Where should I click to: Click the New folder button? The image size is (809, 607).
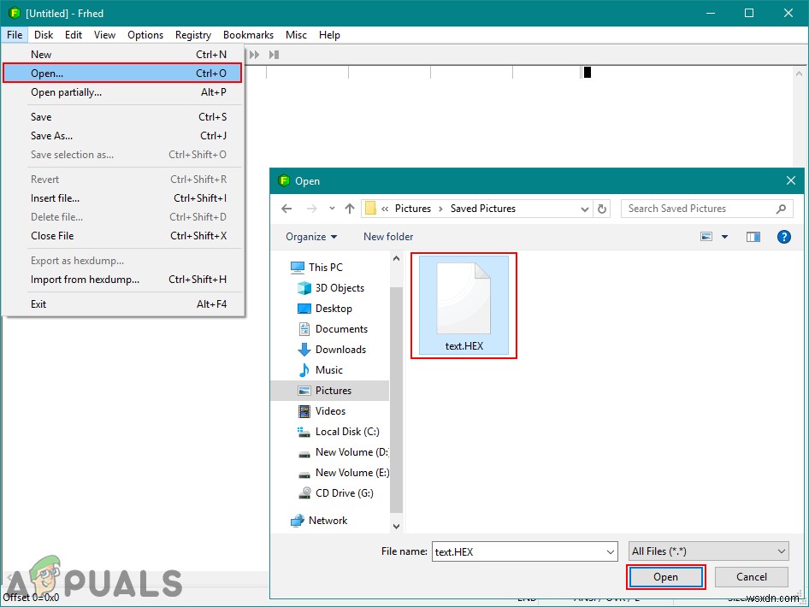click(388, 237)
